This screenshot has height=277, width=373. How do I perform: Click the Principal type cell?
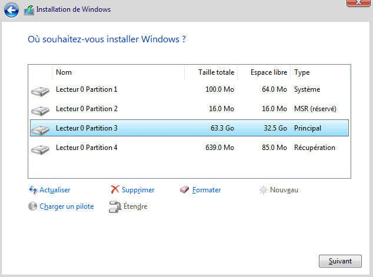pos(308,128)
